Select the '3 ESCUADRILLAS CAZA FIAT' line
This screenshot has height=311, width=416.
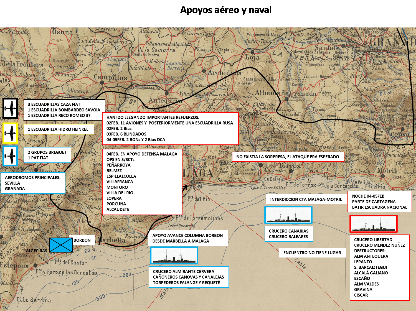tap(54, 104)
